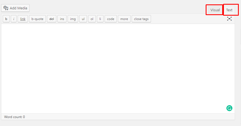Toggle distraction-free fullscreen writing mode icon

229,19
